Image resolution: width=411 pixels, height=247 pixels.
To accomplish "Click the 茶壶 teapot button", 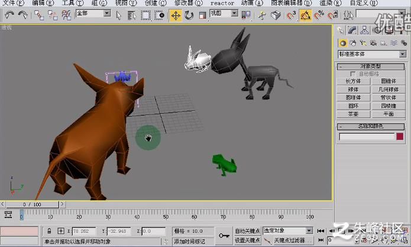I will (353, 114).
